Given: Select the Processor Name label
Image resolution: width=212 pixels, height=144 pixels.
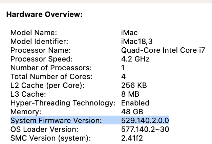Looking at the screenshot, I should 40,50.
